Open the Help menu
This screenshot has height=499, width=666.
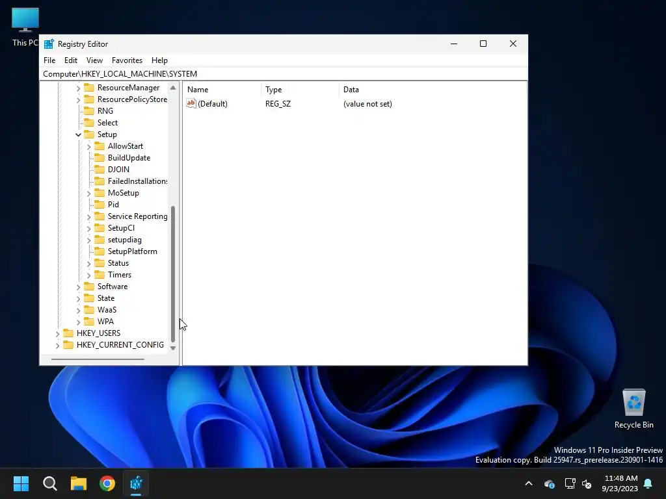(160, 60)
